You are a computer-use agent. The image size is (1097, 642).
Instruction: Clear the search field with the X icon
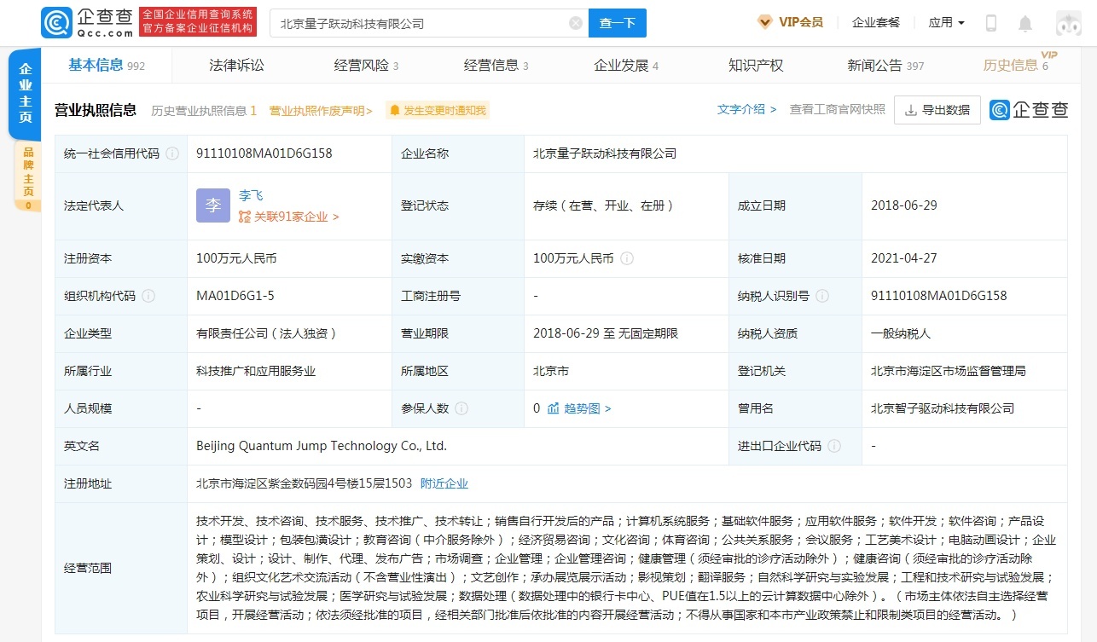click(x=576, y=24)
